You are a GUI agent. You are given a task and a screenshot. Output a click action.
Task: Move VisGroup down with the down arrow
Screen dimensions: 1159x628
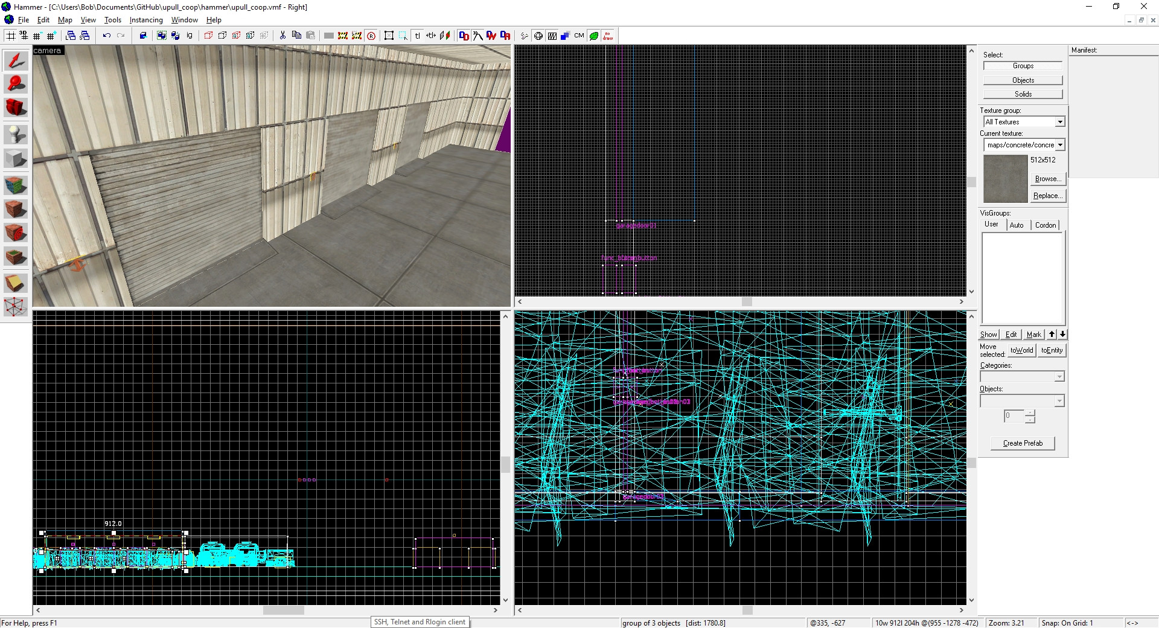coord(1062,335)
